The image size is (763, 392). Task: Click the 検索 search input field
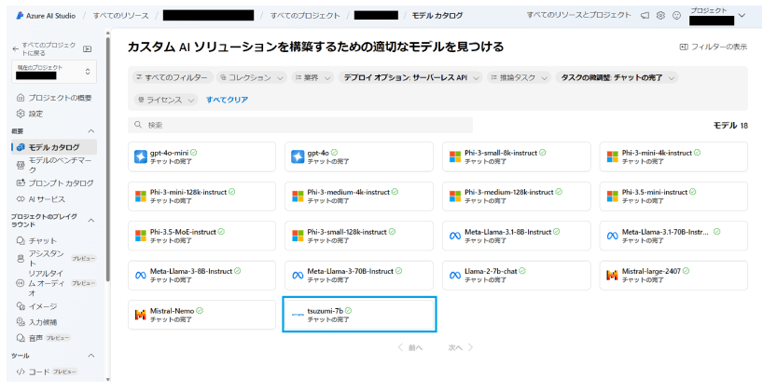click(x=300, y=125)
